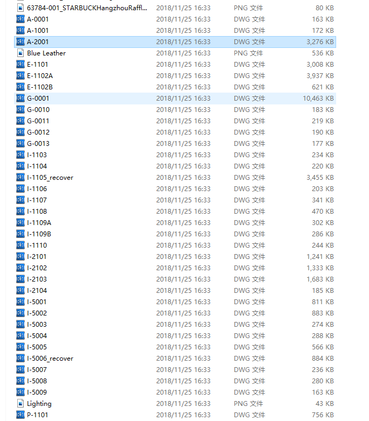369x421 pixels.
Task: Click the DWG icon beside E-1102A
Action: click(x=20, y=76)
